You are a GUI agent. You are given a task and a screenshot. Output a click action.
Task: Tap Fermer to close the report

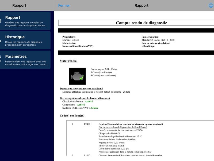pyautogui.click(x=64, y=5)
